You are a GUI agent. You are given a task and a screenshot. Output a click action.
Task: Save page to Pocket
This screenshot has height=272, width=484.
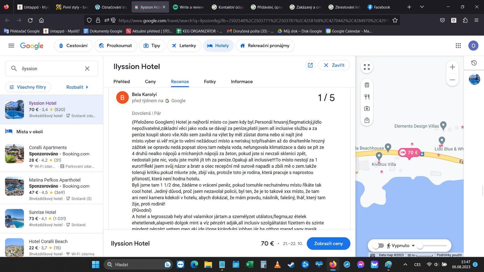tap(442, 20)
